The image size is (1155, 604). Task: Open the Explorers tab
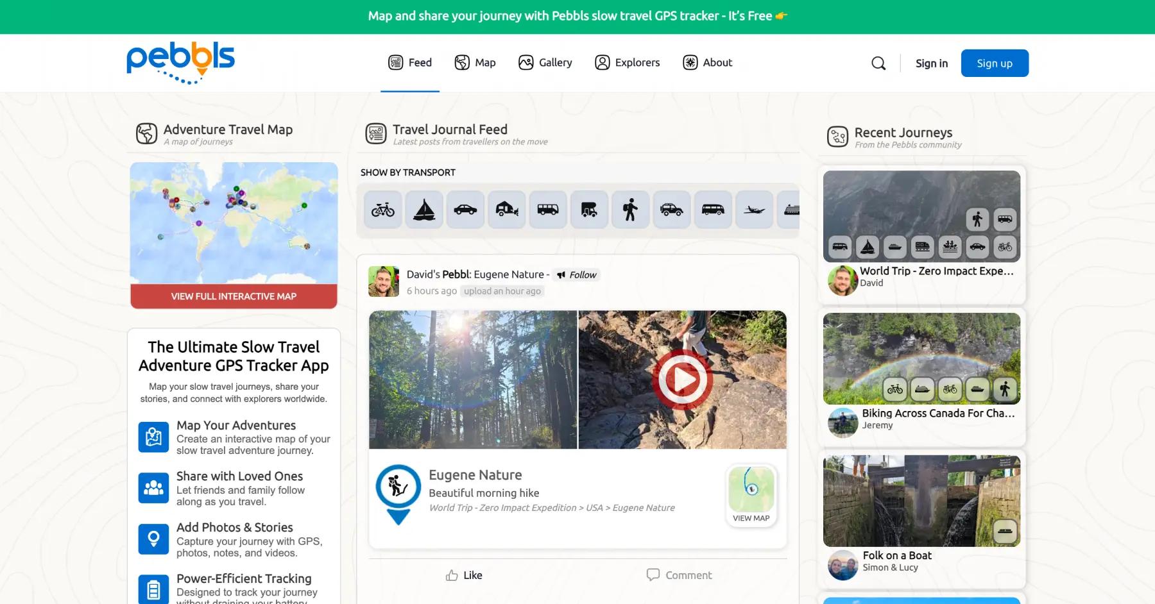(x=628, y=63)
